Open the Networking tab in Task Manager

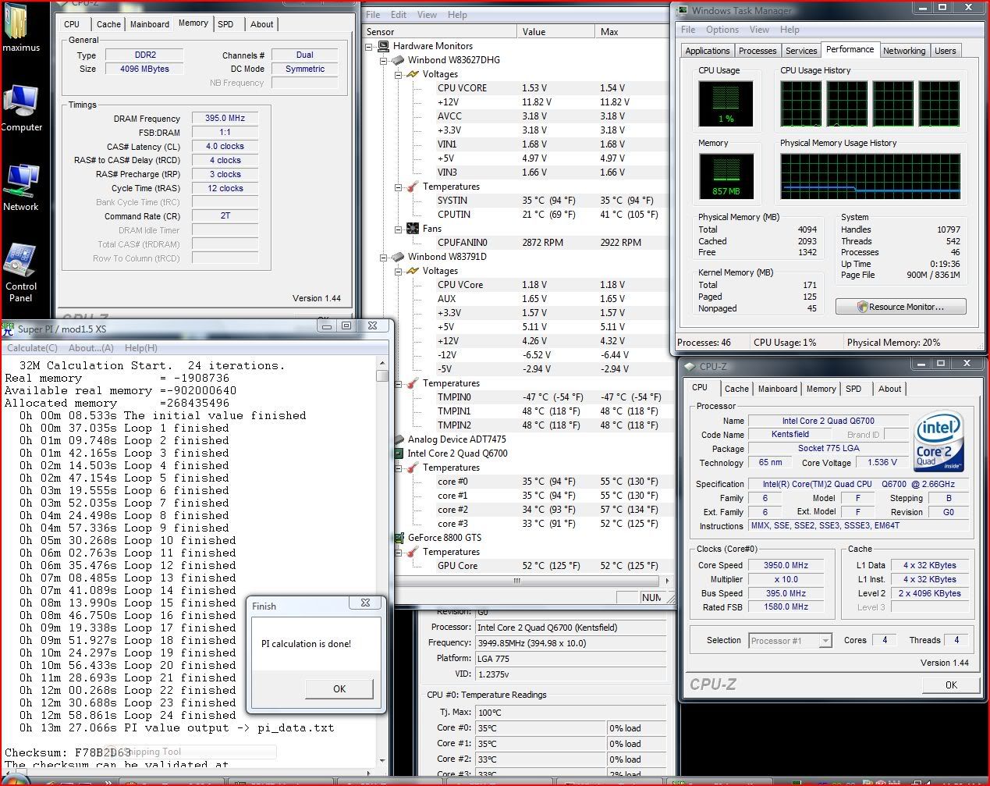click(x=904, y=51)
